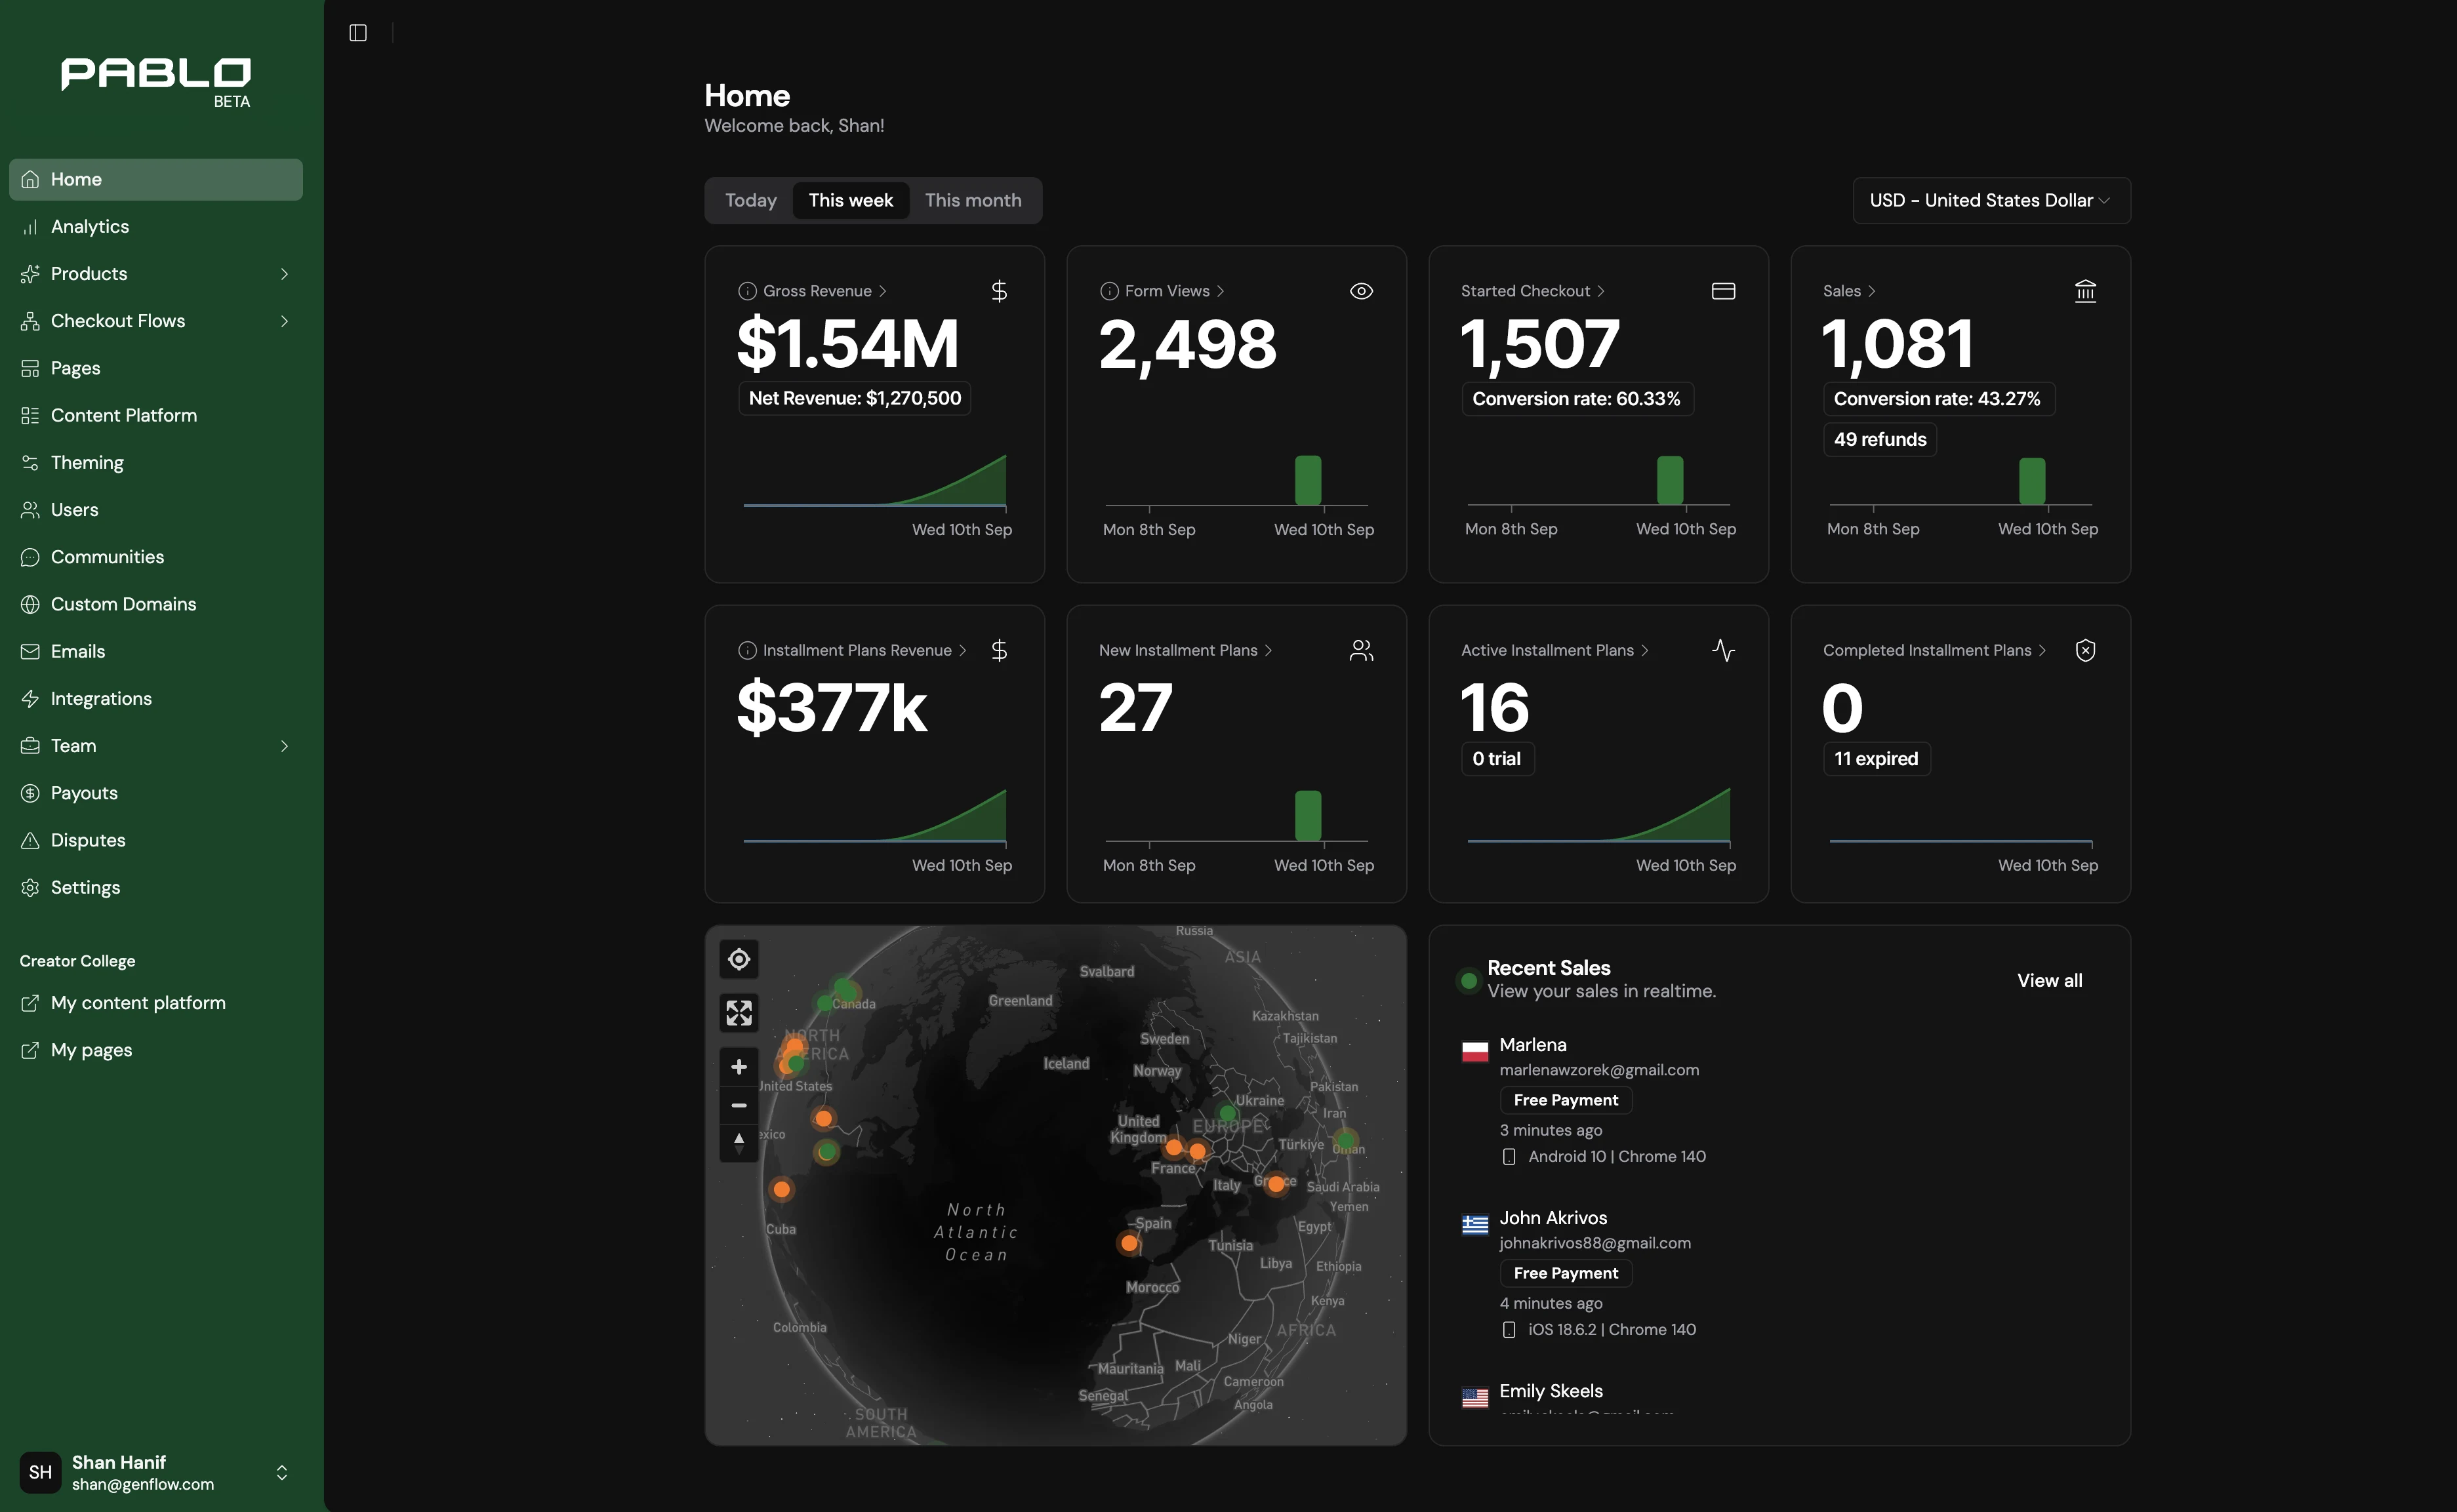Expand the Products sidebar submenu
This screenshot has height=1512, width=2457.
[x=284, y=274]
